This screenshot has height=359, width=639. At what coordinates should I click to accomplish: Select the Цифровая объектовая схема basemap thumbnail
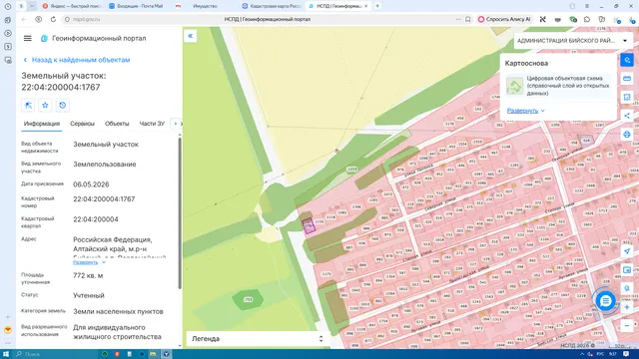[x=514, y=86]
